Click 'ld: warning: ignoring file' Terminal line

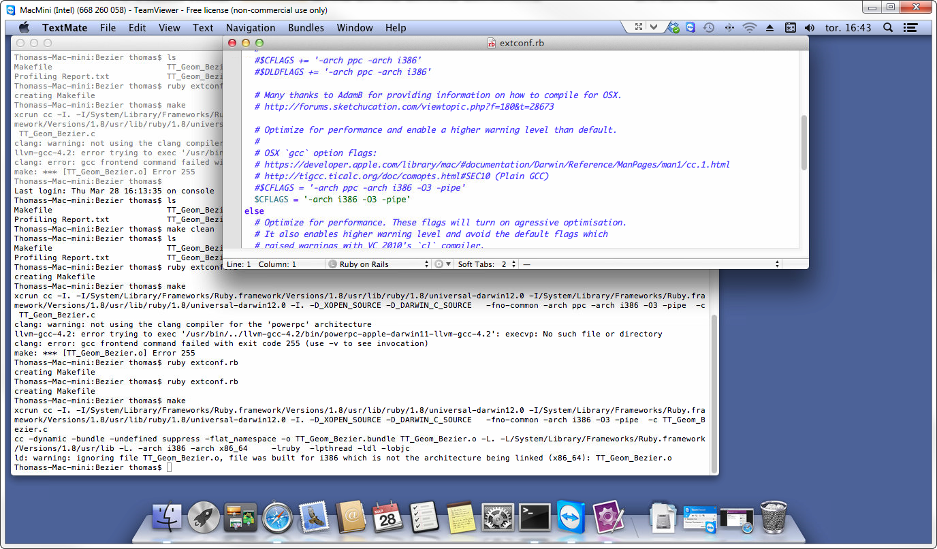(343, 458)
